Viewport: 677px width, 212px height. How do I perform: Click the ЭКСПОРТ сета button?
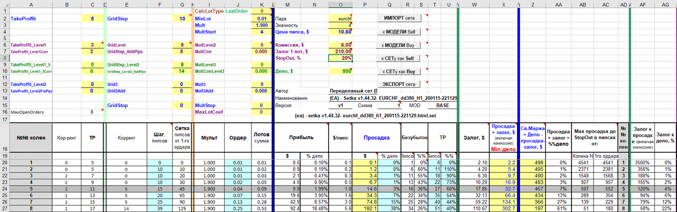tap(399, 84)
